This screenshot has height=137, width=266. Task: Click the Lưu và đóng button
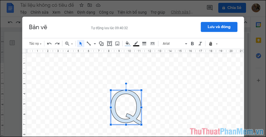tap(219, 27)
